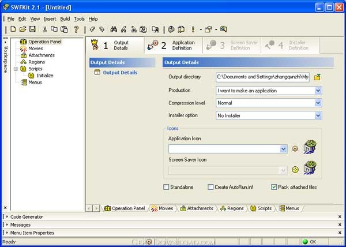Click the Paste clipboard icon
This screenshot has width=346, height=247.
click(x=64, y=29)
